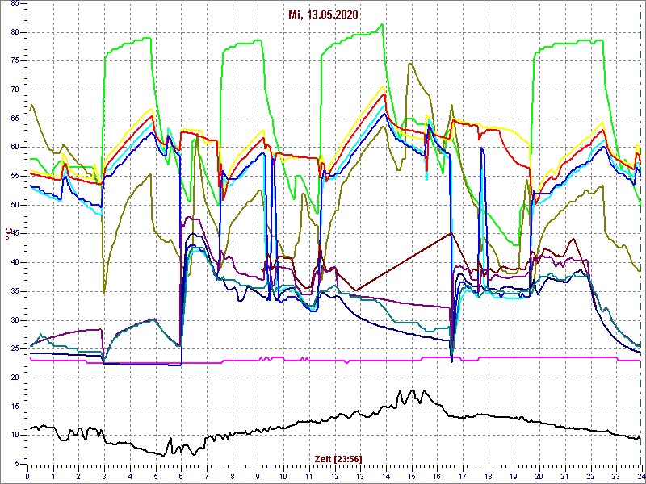Select the 70 label on temperature axis
646x484 pixels.
(x=14, y=90)
